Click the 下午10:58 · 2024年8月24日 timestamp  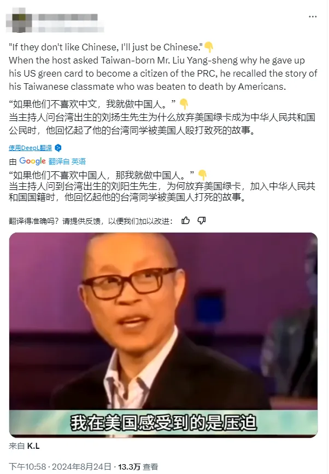point(60,467)
